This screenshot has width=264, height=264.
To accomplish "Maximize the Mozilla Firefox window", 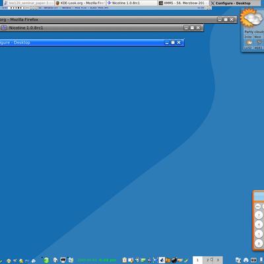I will point(226,19).
